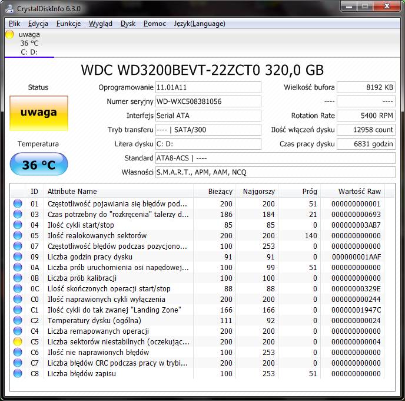This screenshot has height=401, width=405.
Task: Click the Interfejs field showing Serial ATA
Action: pos(208,116)
